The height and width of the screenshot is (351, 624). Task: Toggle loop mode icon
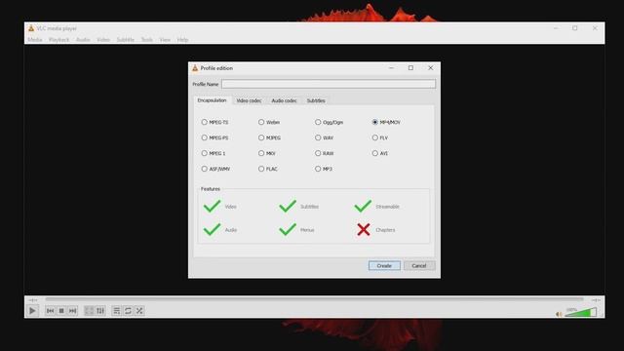pos(128,310)
